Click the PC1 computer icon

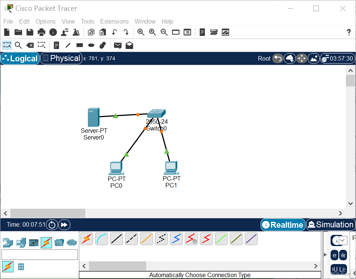click(x=172, y=168)
